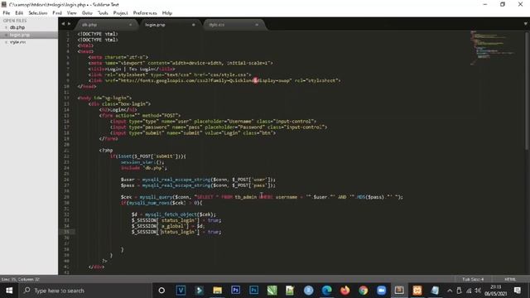
Task: Open the green CorelDRAW taskbar icon
Action: (x=272, y=291)
